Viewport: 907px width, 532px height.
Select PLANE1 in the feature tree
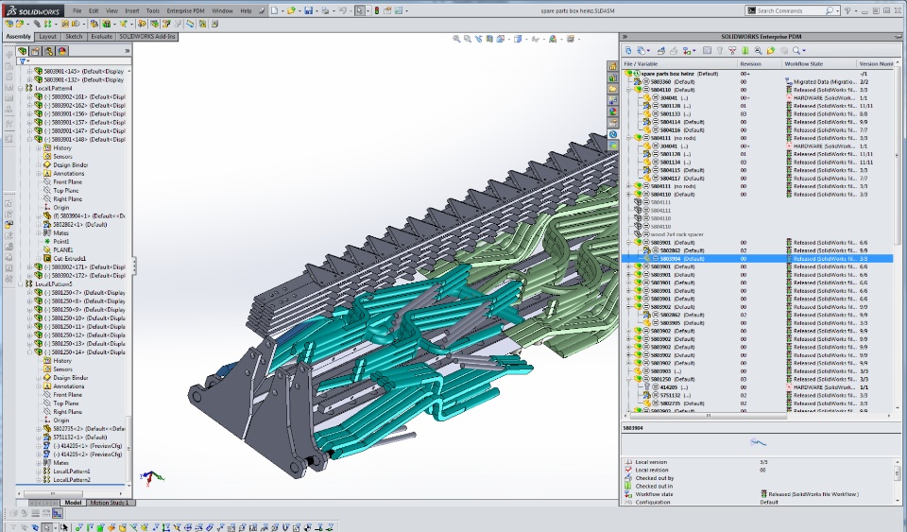62,249
